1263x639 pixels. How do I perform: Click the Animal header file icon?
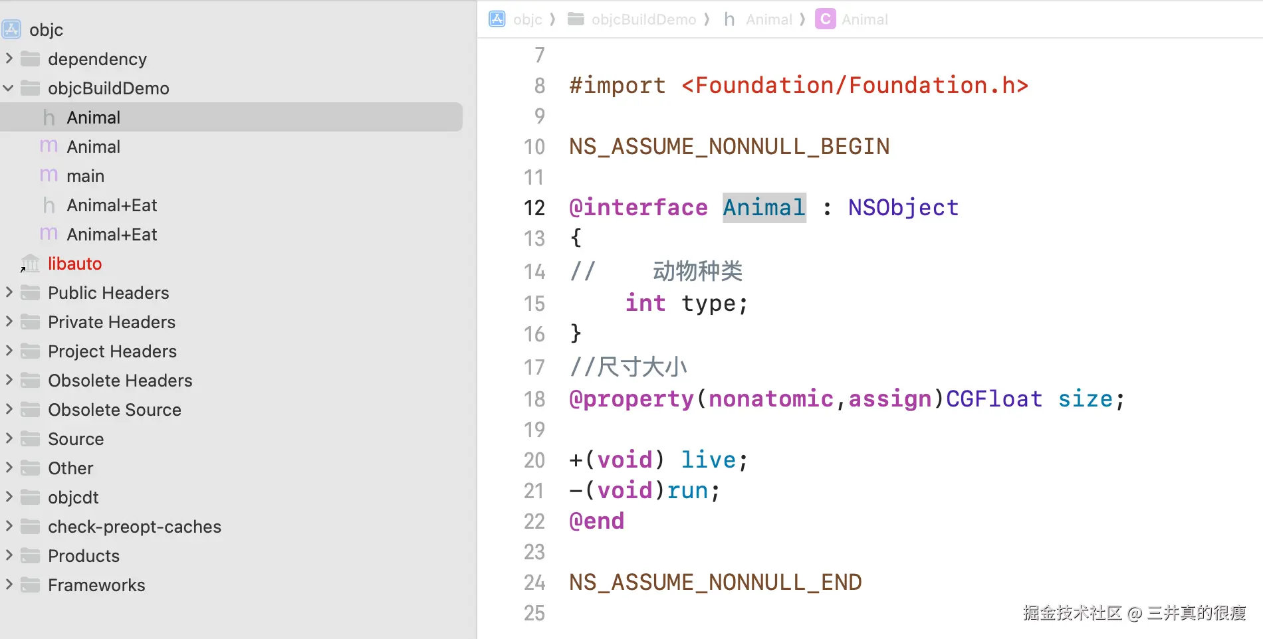(49, 118)
